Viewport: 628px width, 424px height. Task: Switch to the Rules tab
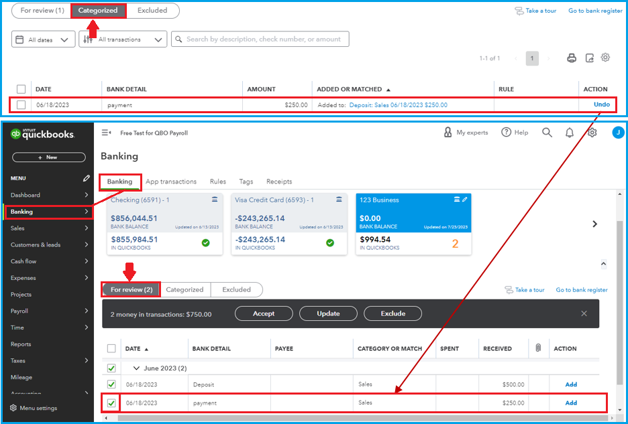coord(218,182)
